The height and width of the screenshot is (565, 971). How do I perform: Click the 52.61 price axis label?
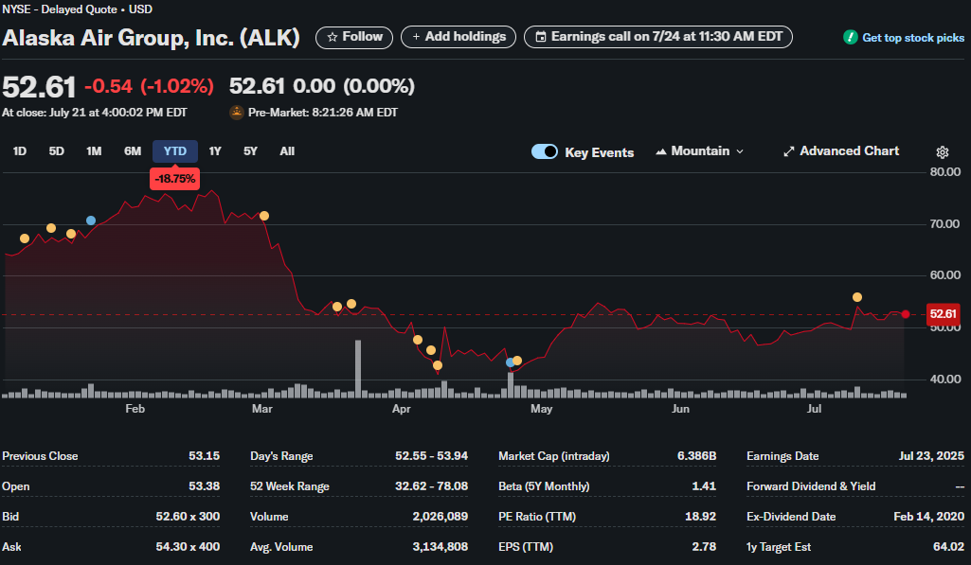(x=943, y=314)
